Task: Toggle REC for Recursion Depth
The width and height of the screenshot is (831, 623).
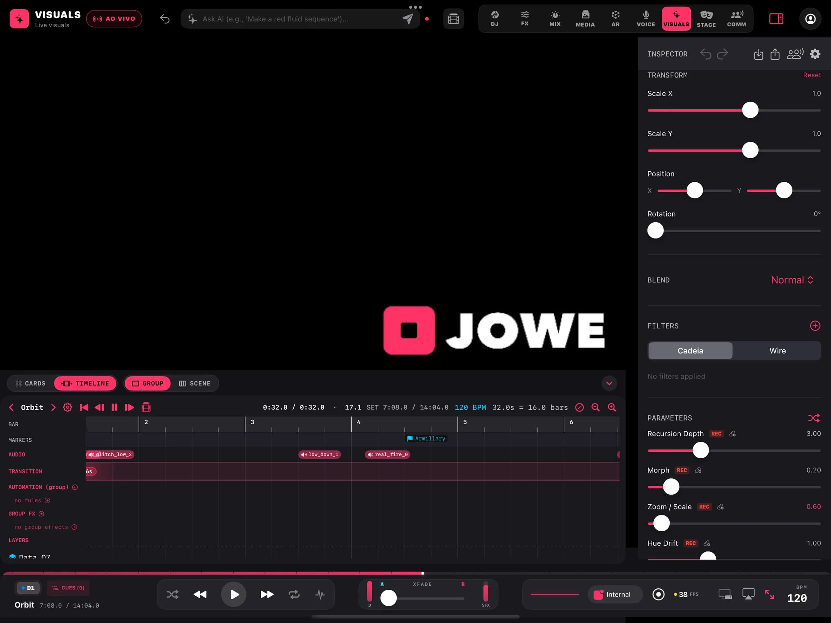Action: [716, 434]
